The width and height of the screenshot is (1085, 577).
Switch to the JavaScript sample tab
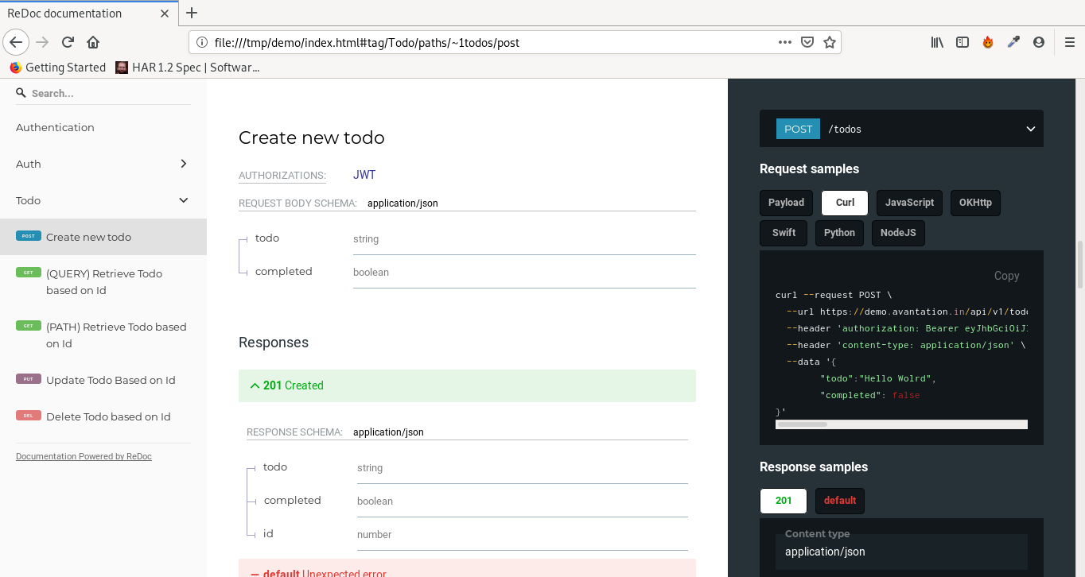pyautogui.click(x=909, y=203)
